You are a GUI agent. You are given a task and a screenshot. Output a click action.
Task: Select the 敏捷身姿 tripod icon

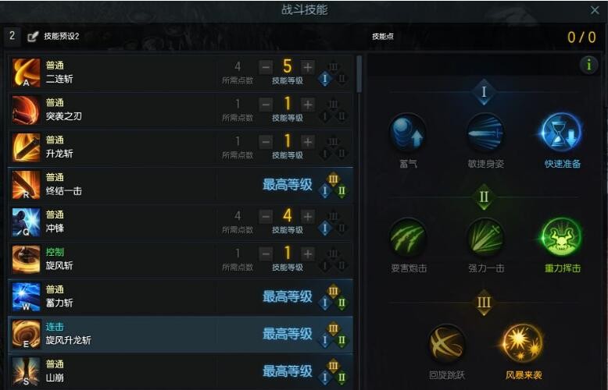click(x=485, y=133)
